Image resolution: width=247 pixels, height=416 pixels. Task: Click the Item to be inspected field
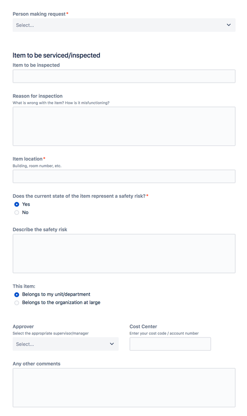(x=123, y=76)
